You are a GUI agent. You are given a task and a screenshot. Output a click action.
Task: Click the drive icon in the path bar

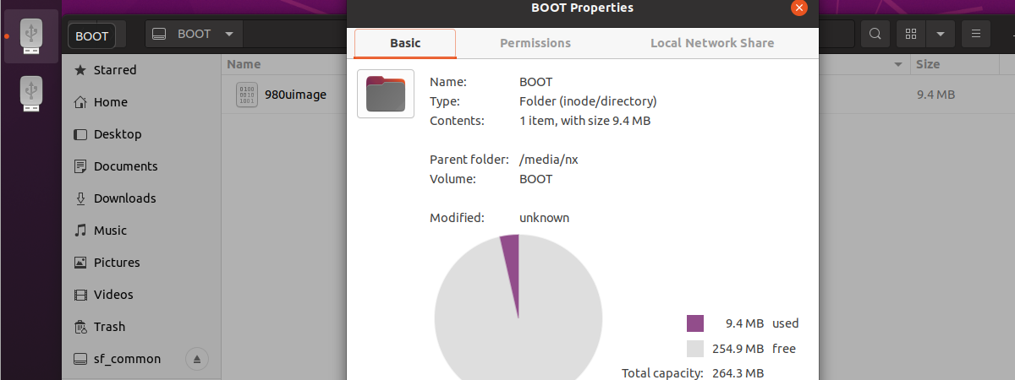(x=159, y=35)
